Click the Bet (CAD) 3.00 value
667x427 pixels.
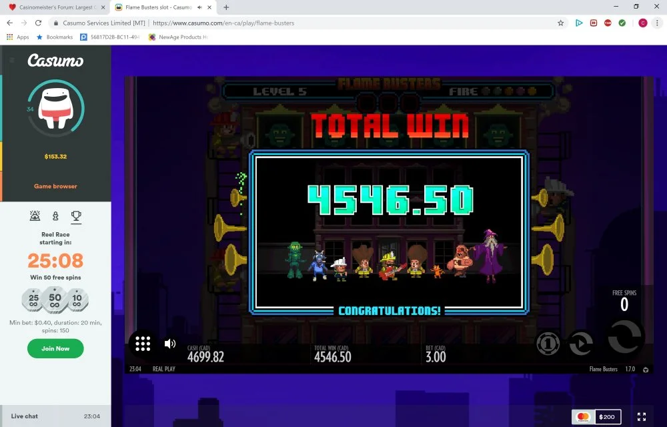pyautogui.click(x=436, y=356)
